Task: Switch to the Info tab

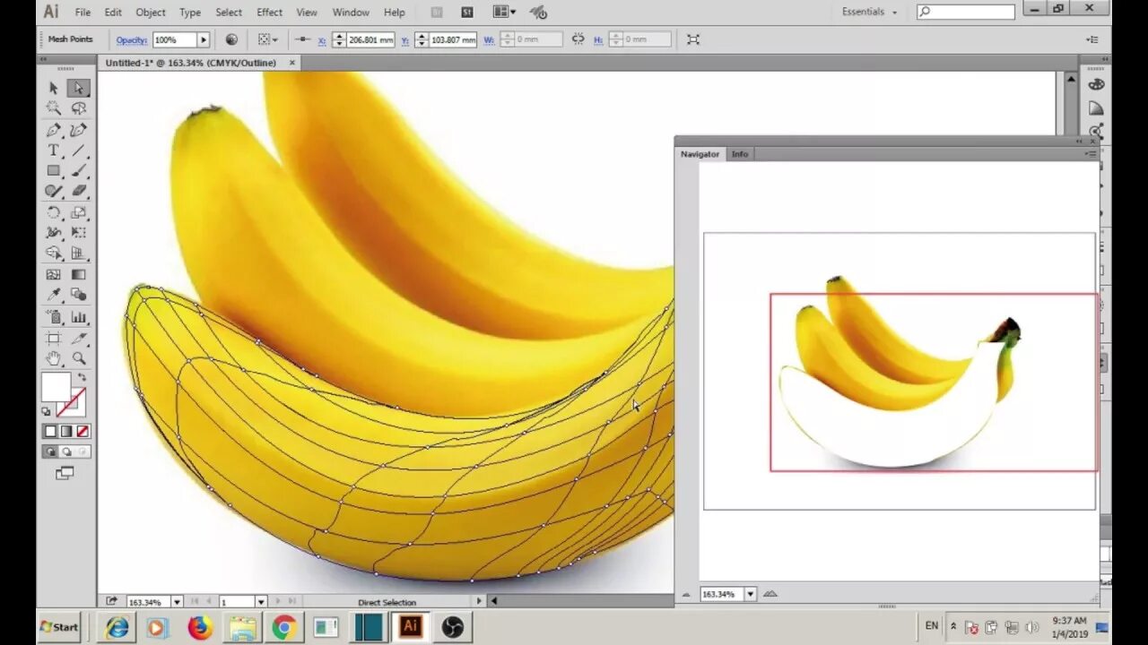Action: [740, 154]
